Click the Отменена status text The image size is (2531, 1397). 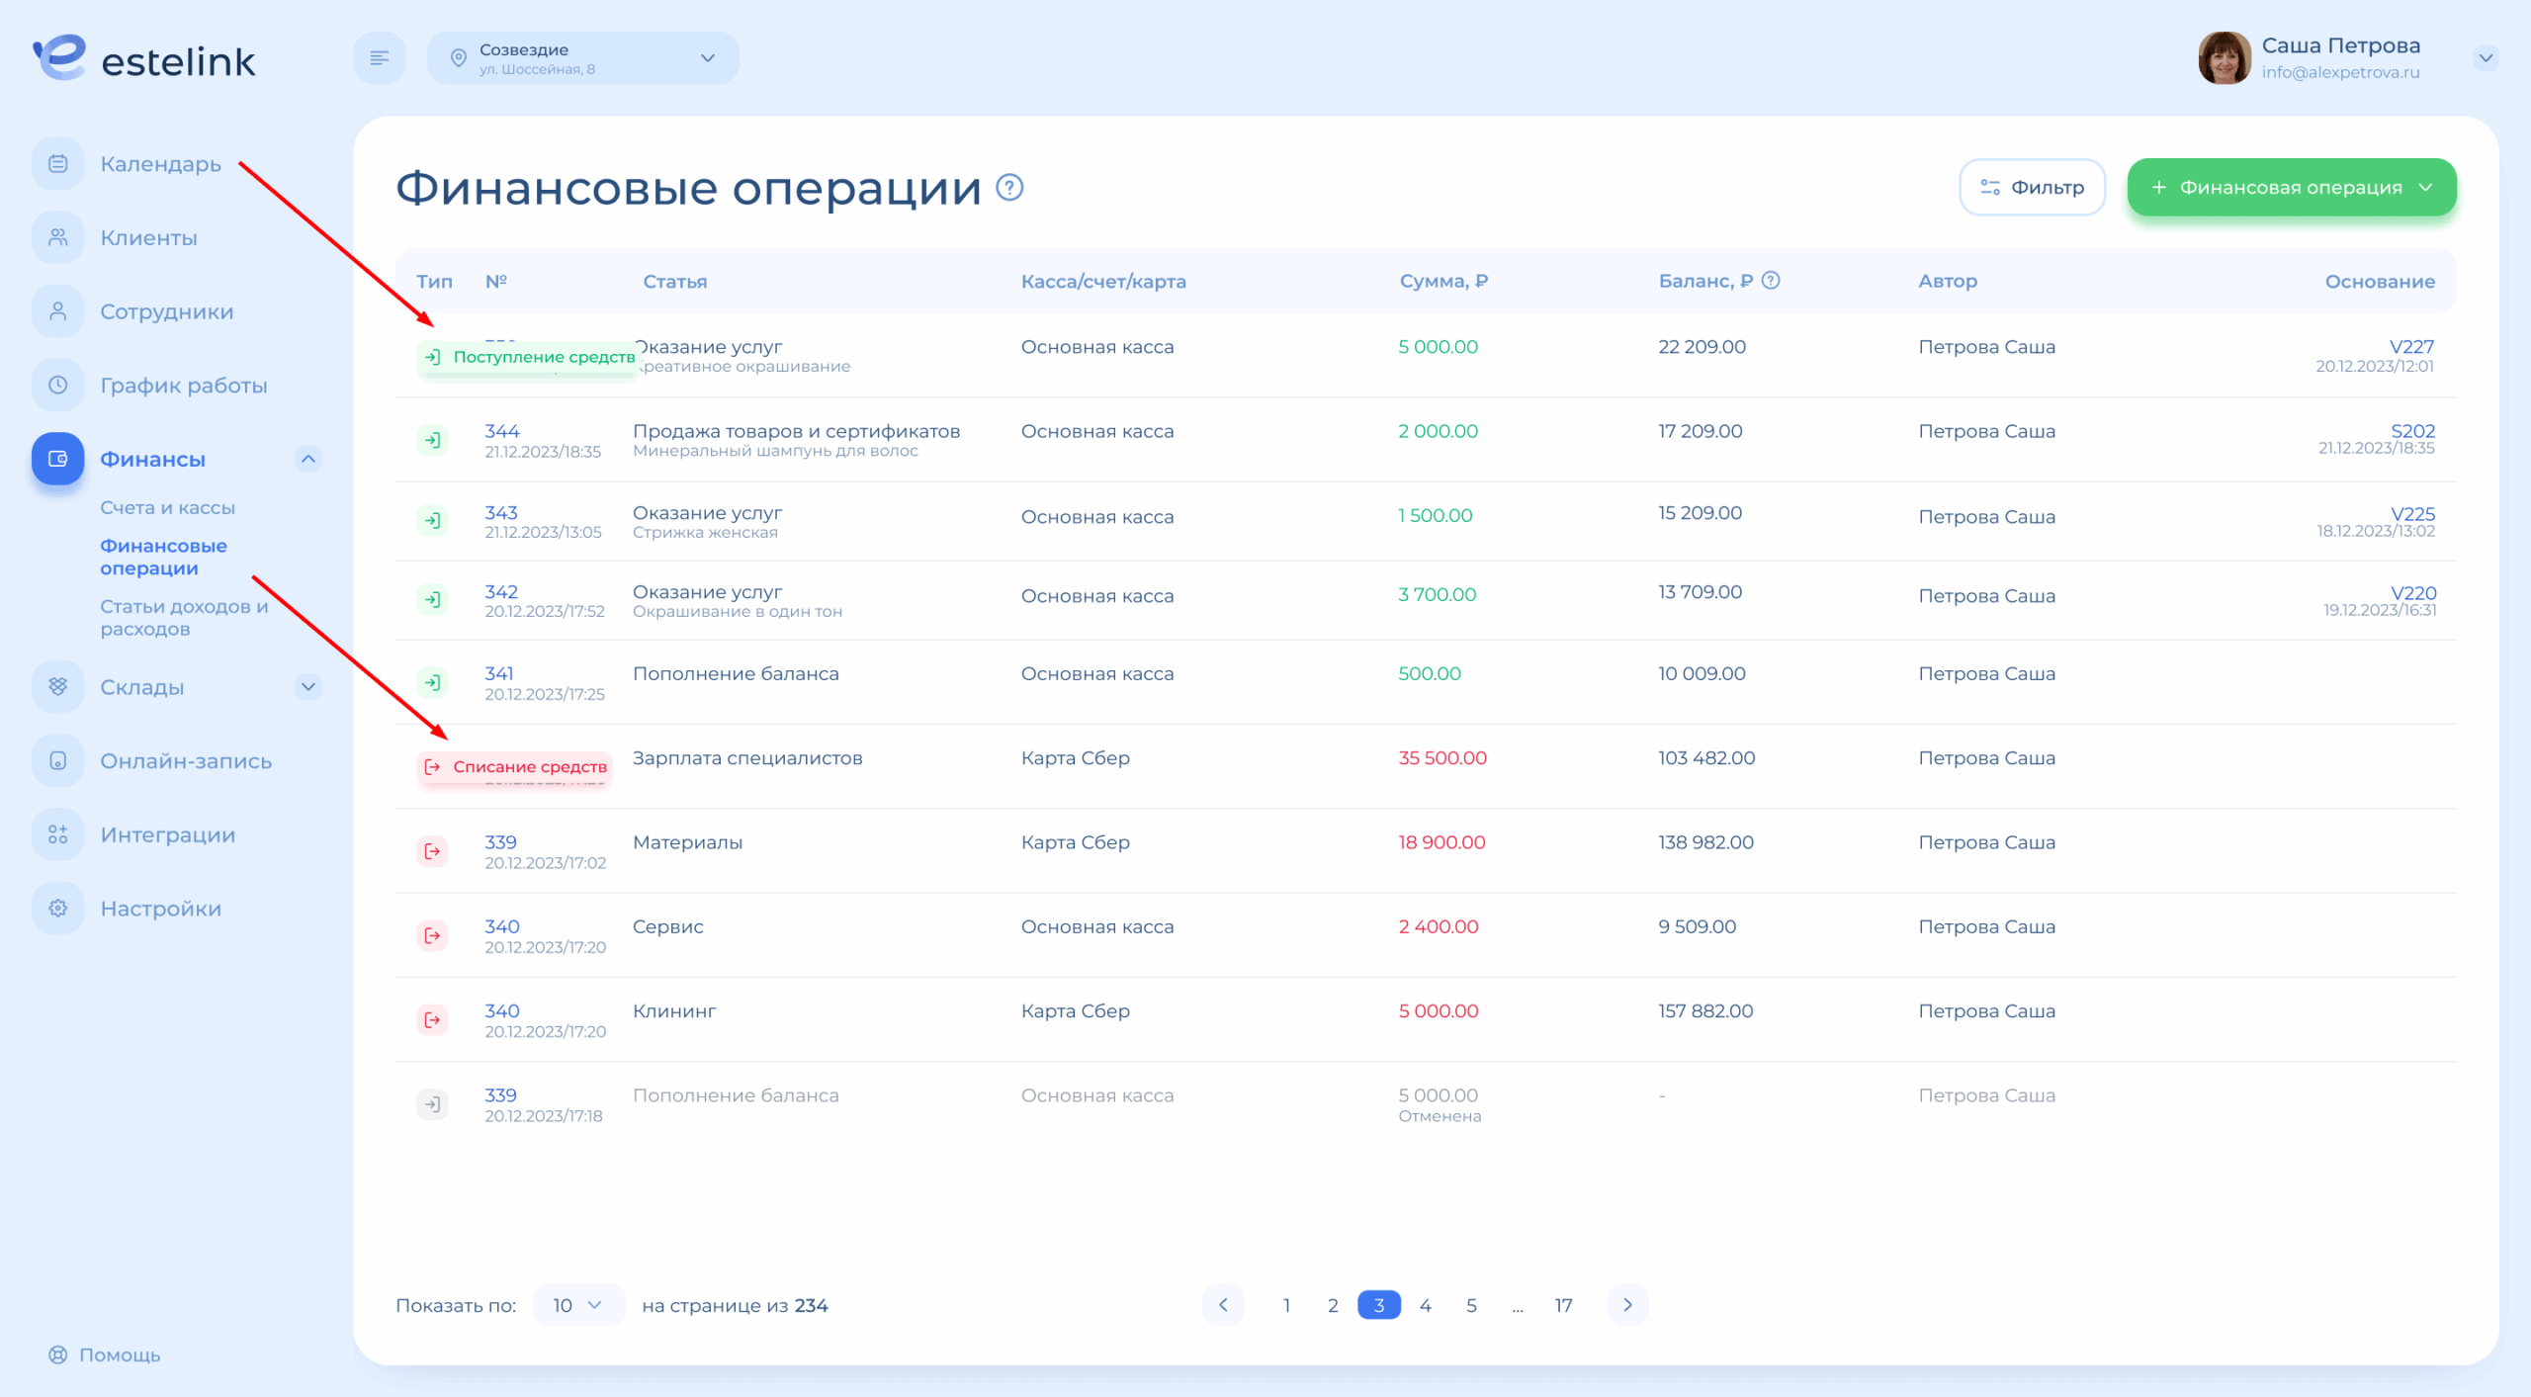click(1440, 1116)
